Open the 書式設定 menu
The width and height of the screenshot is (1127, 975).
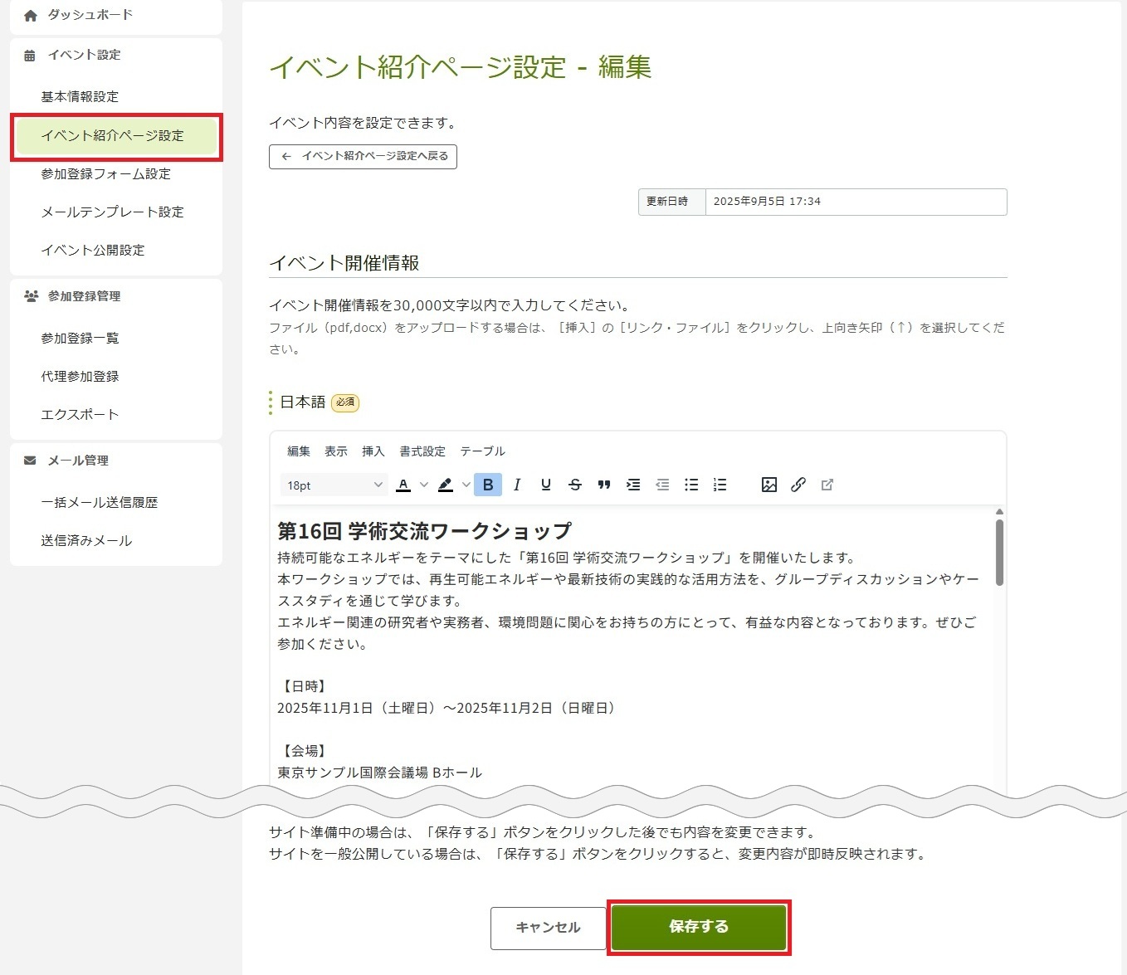click(x=422, y=451)
